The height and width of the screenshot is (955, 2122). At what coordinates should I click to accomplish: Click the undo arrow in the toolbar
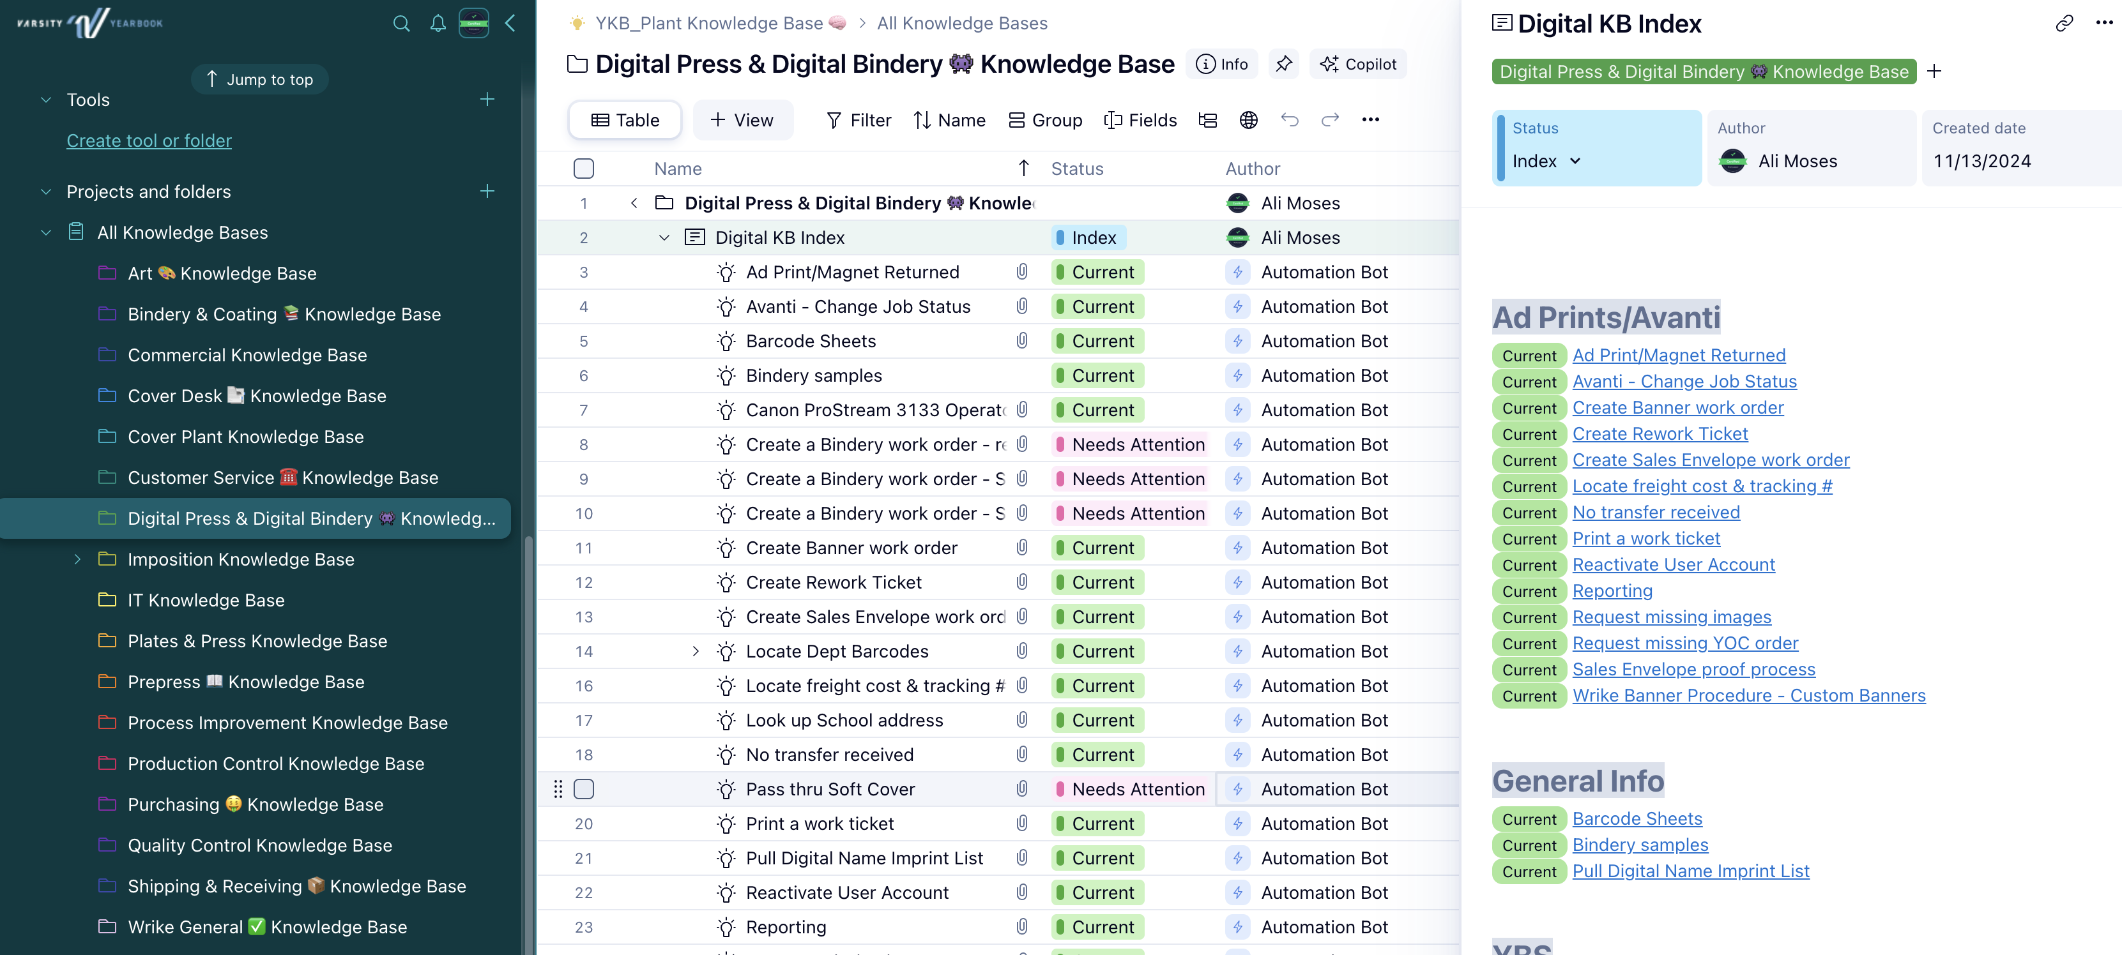click(1289, 120)
